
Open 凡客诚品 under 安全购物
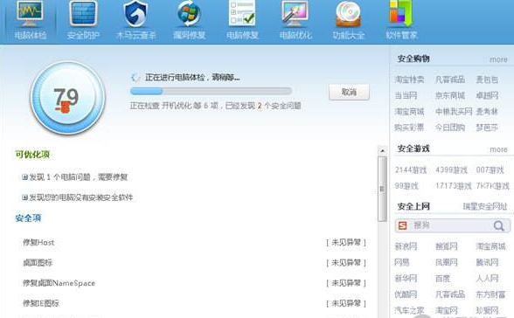[x=450, y=79]
